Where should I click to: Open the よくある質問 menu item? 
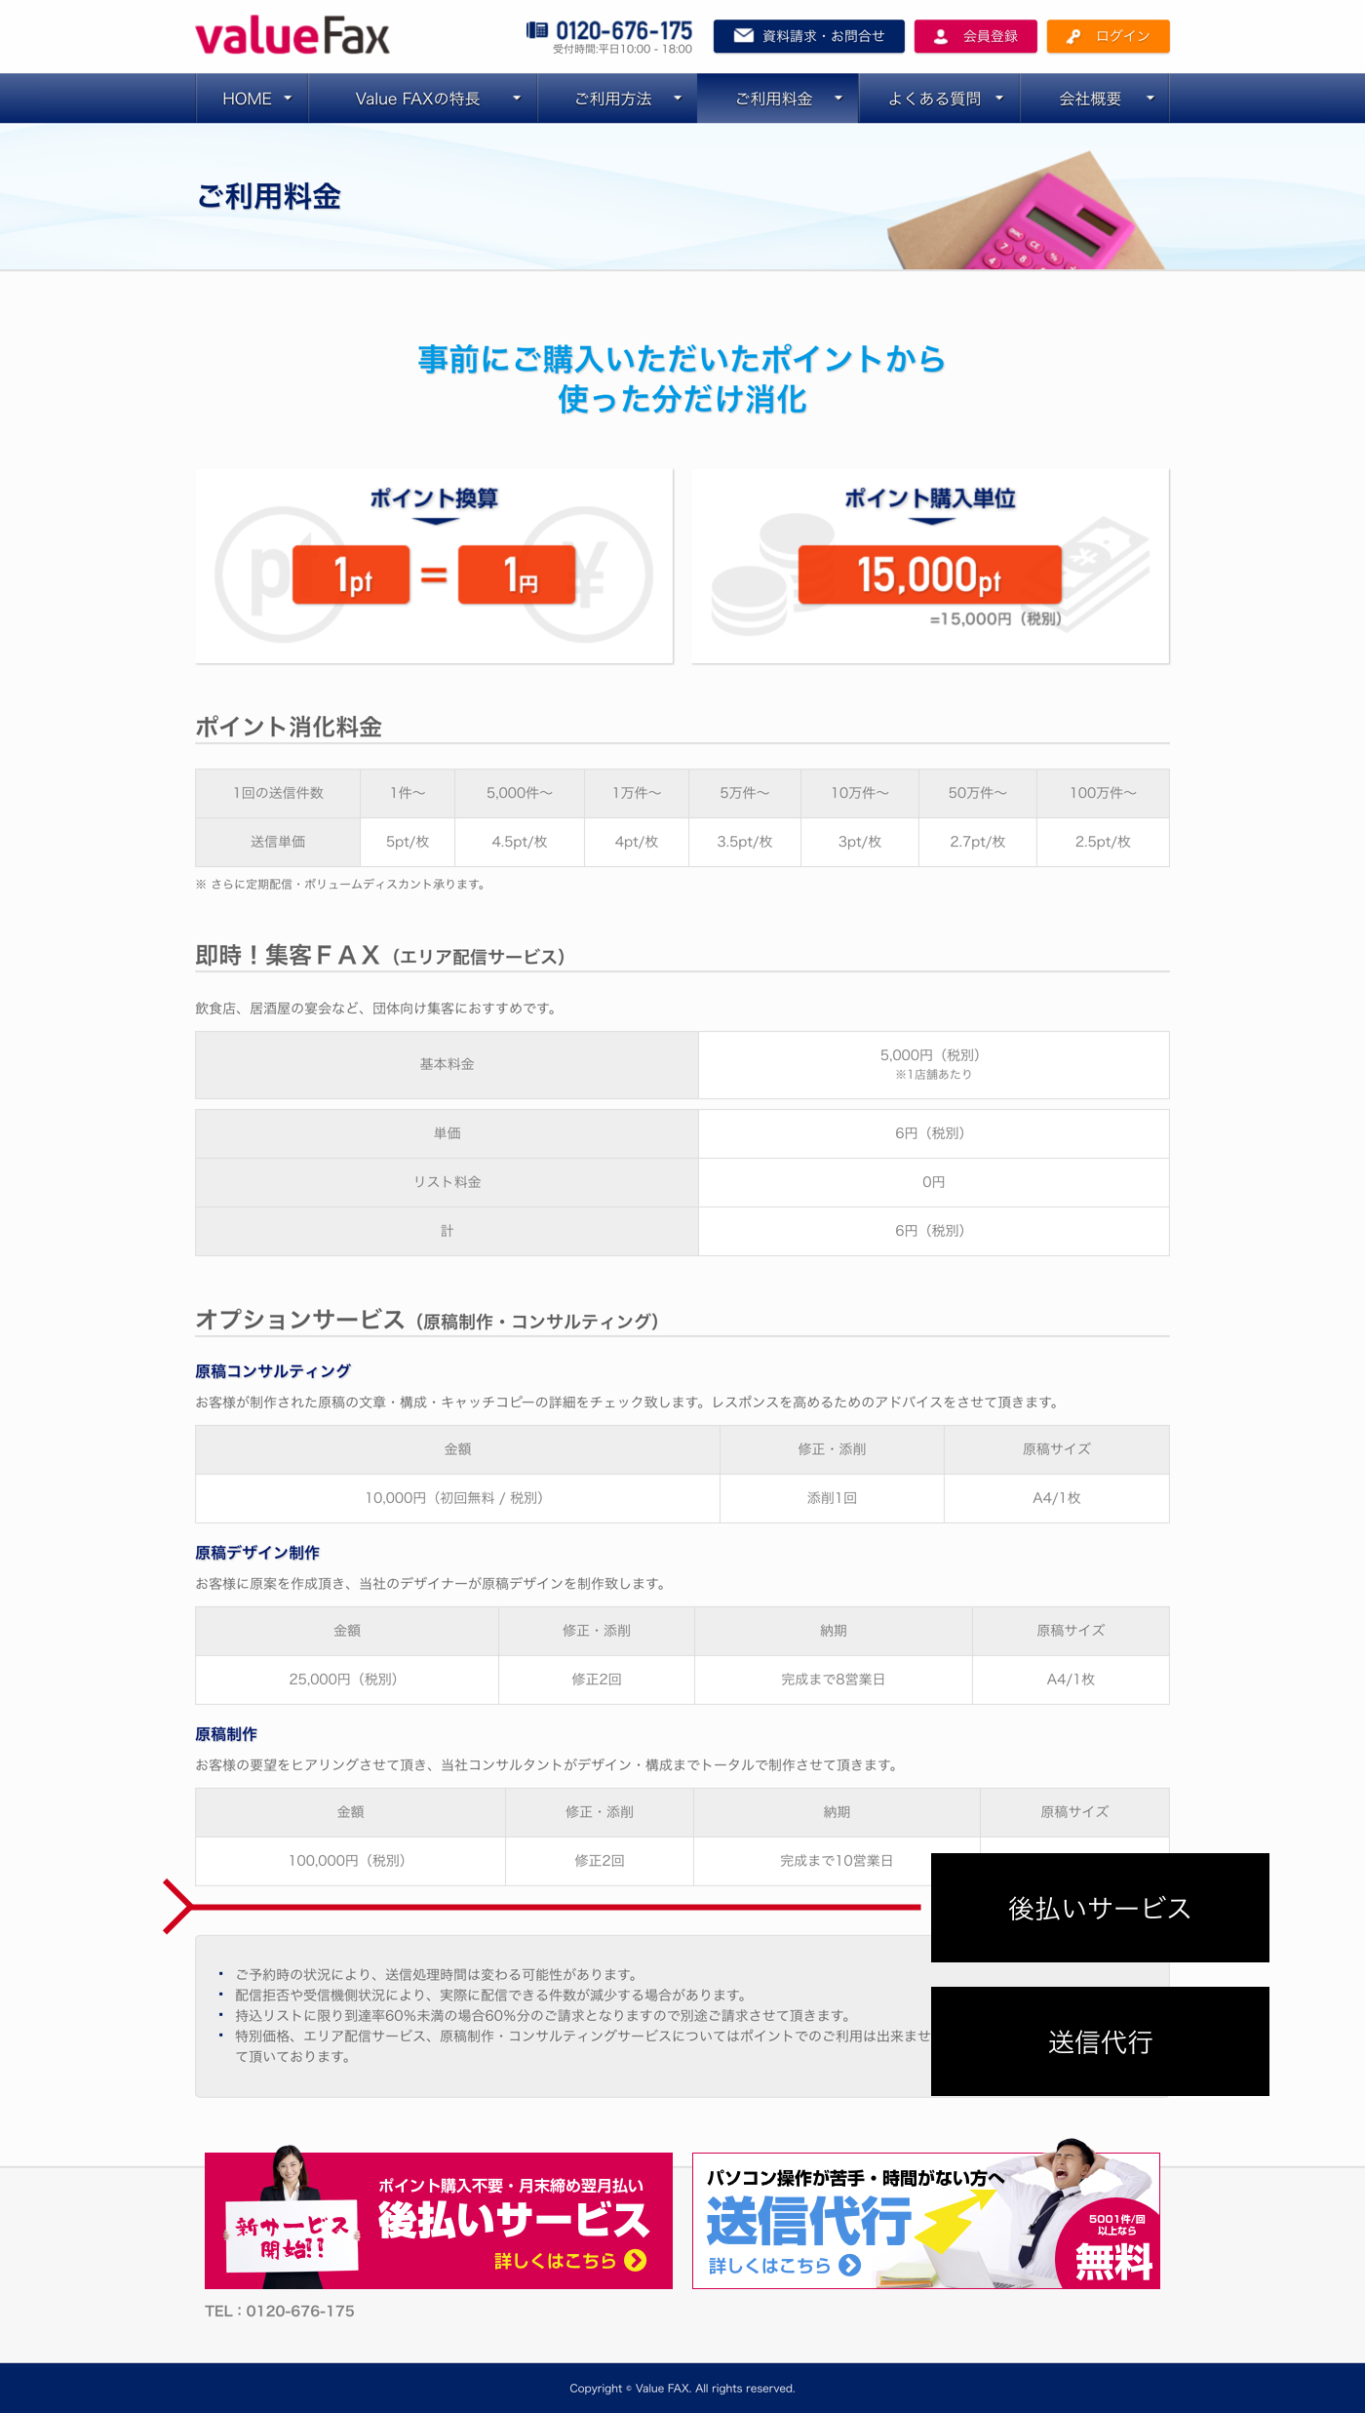[934, 99]
